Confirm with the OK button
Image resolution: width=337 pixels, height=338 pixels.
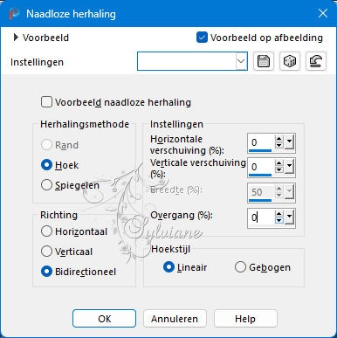pyautogui.click(x=104, y=319)
